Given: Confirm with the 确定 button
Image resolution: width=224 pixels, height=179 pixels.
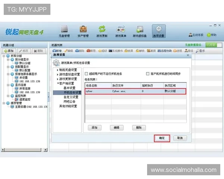Looking at the screenshot, I should pyautogui.click(x=162, y=138).
